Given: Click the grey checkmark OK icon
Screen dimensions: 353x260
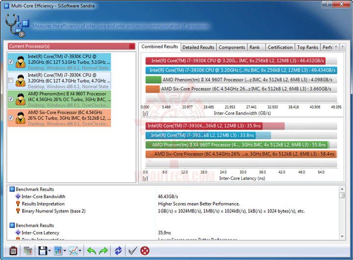Looking at the screenshot, I should (132, 251).
